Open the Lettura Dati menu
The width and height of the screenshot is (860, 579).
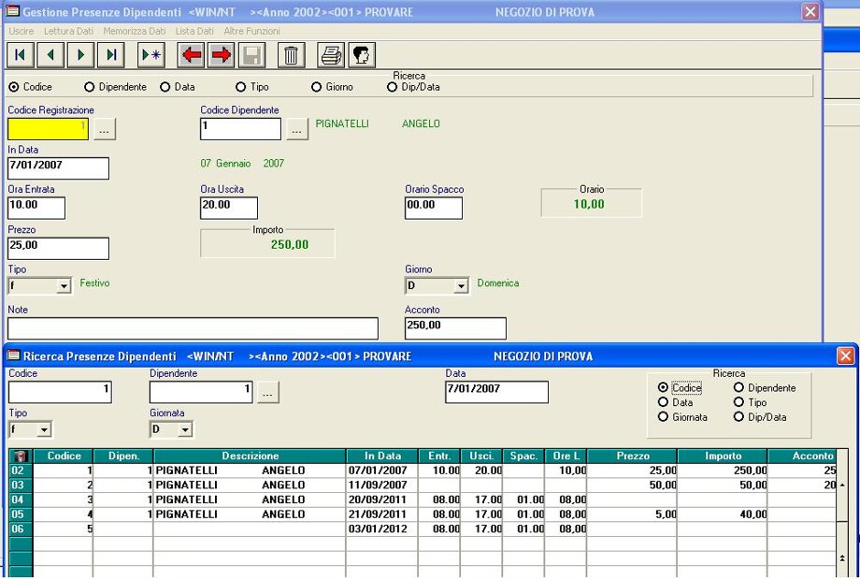[x=68, y=31]
